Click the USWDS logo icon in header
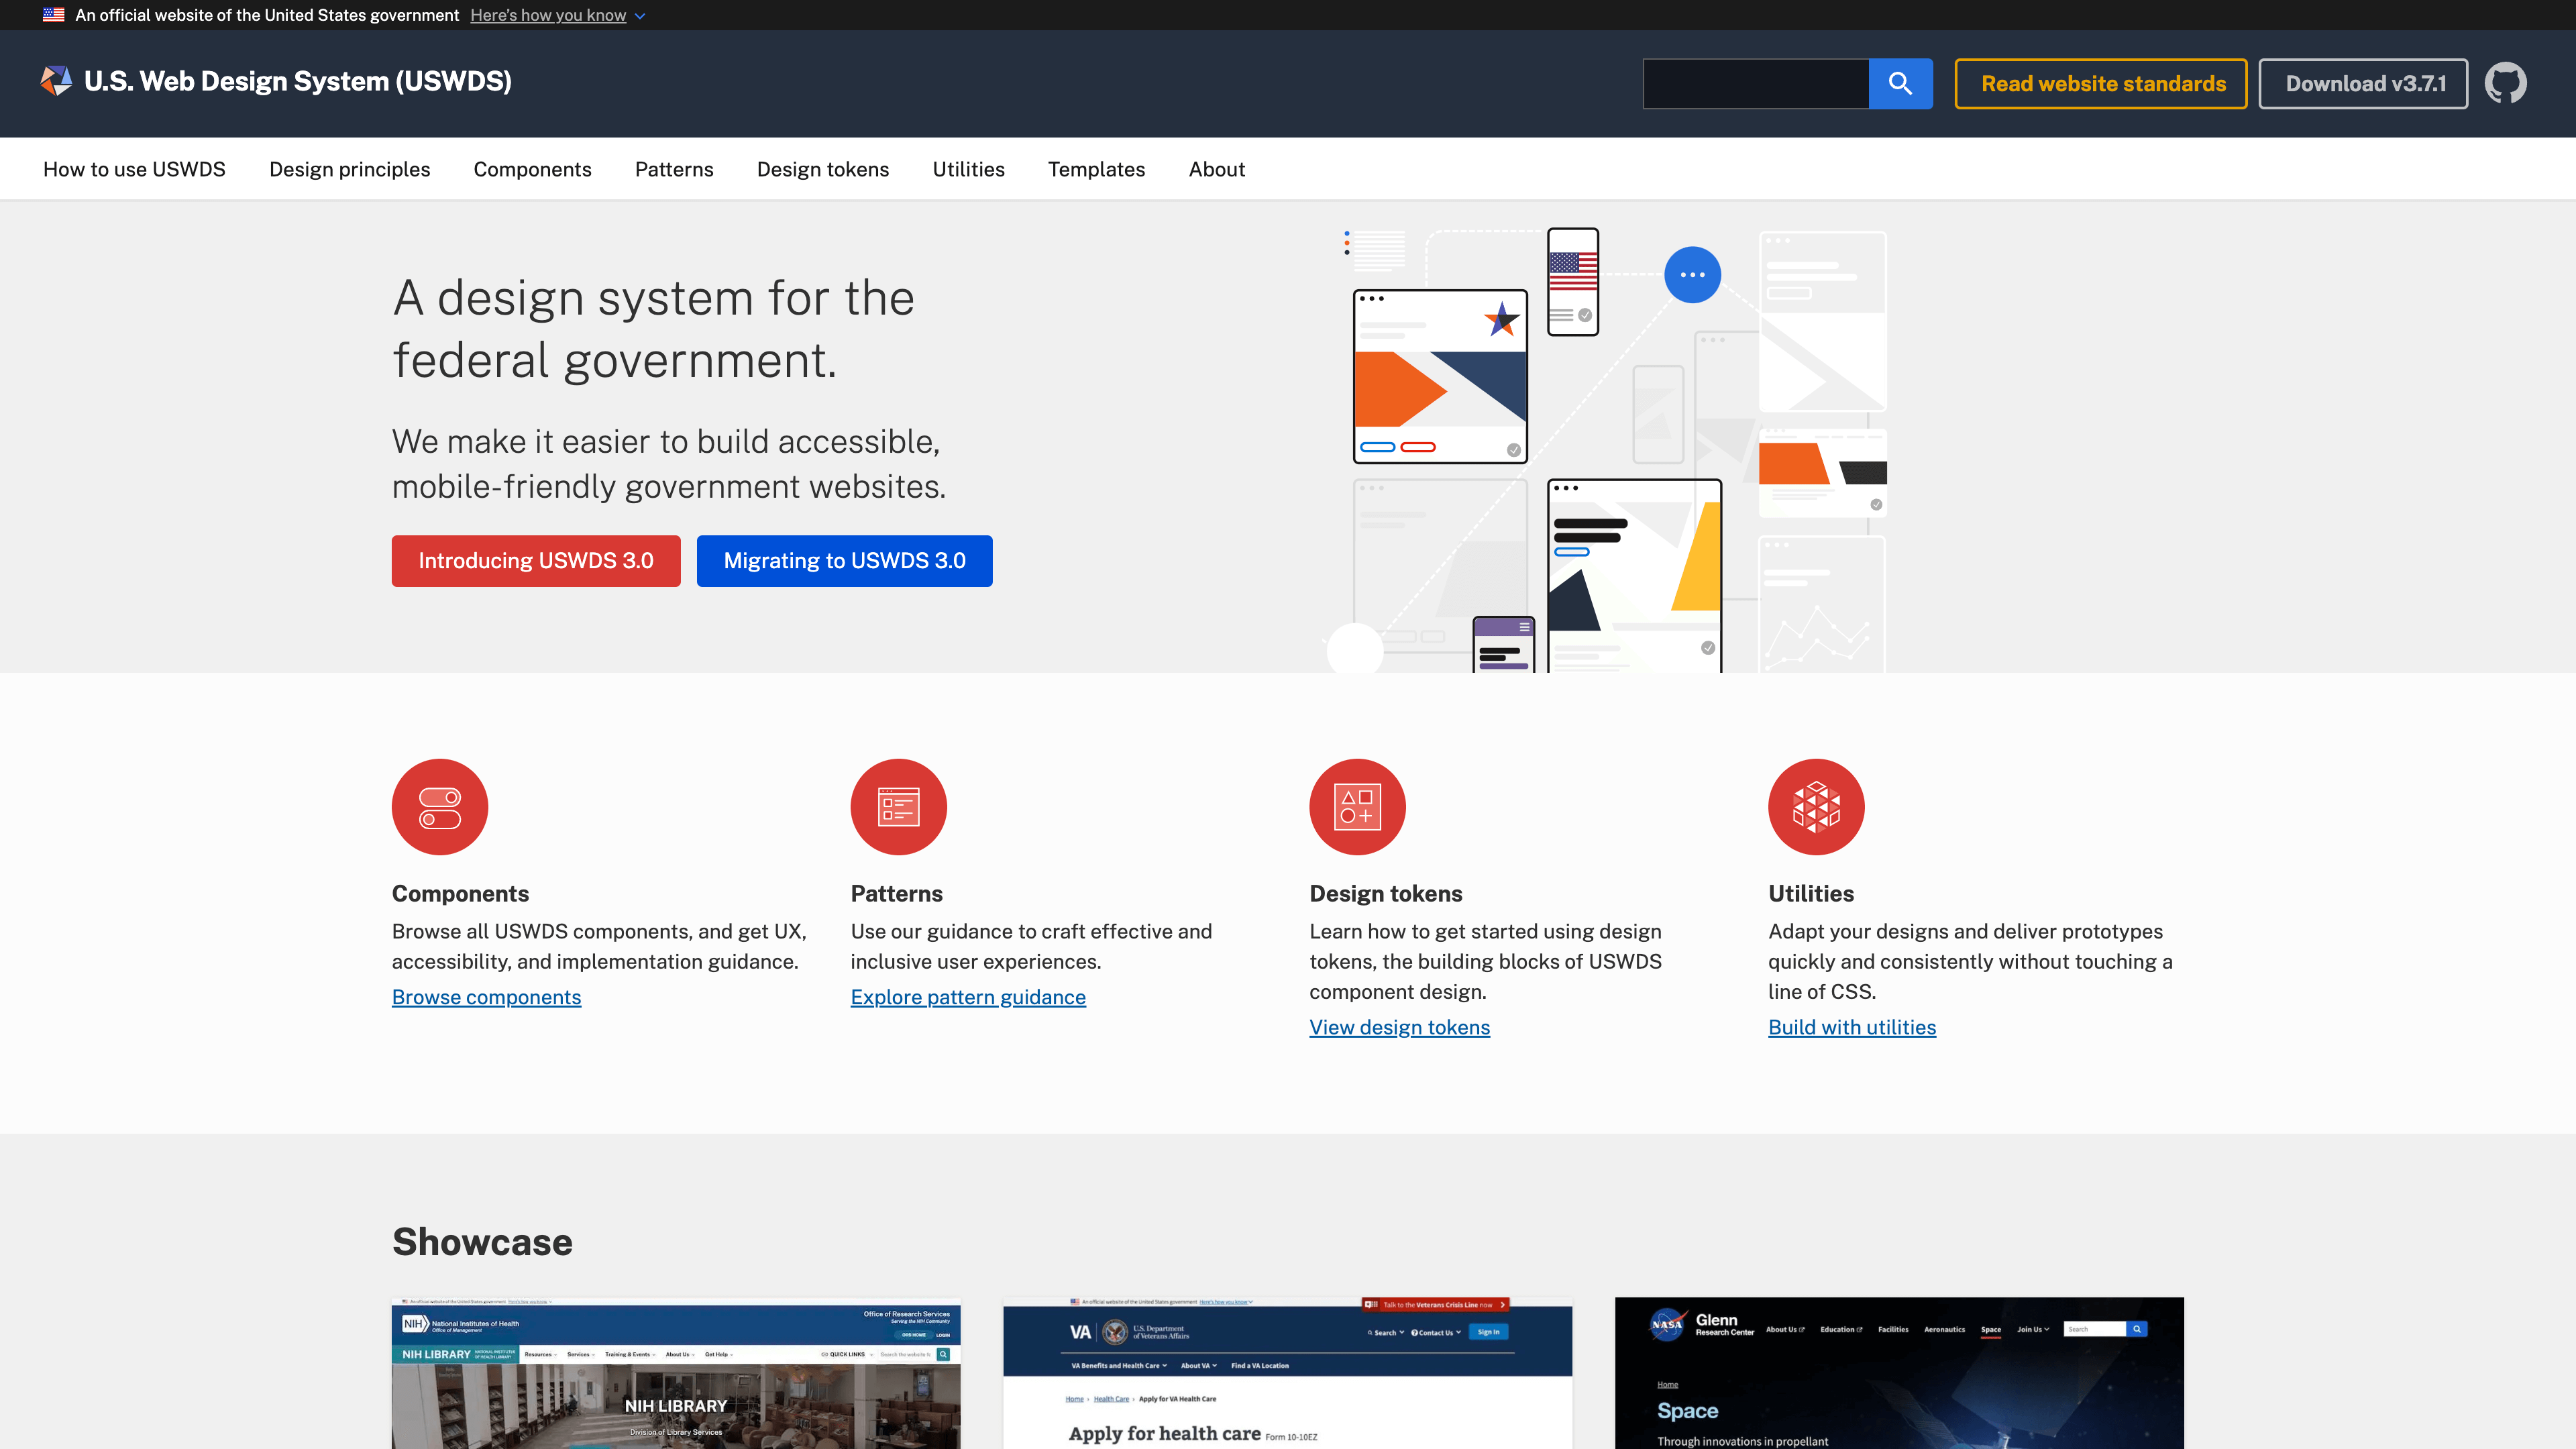The height and width of the screenshot is (1449, 2576). click(56, 81)
